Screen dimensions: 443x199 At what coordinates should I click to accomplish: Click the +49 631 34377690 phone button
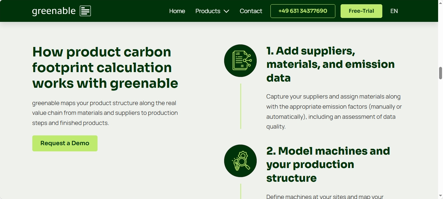(x=303, y=11)
